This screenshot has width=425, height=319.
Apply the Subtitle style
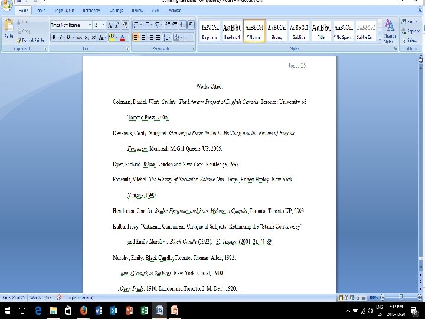[x=299, y=31]
